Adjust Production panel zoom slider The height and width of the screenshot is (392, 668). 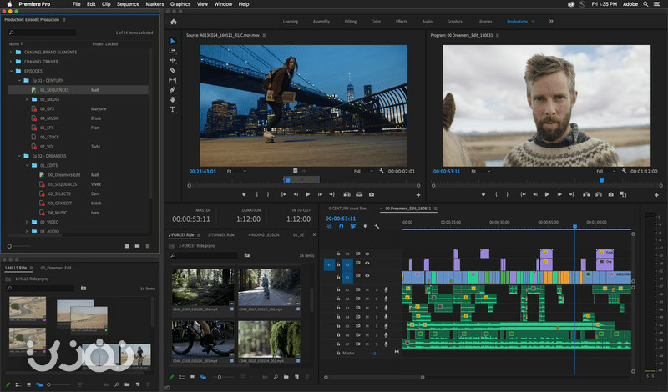[9, 246]
